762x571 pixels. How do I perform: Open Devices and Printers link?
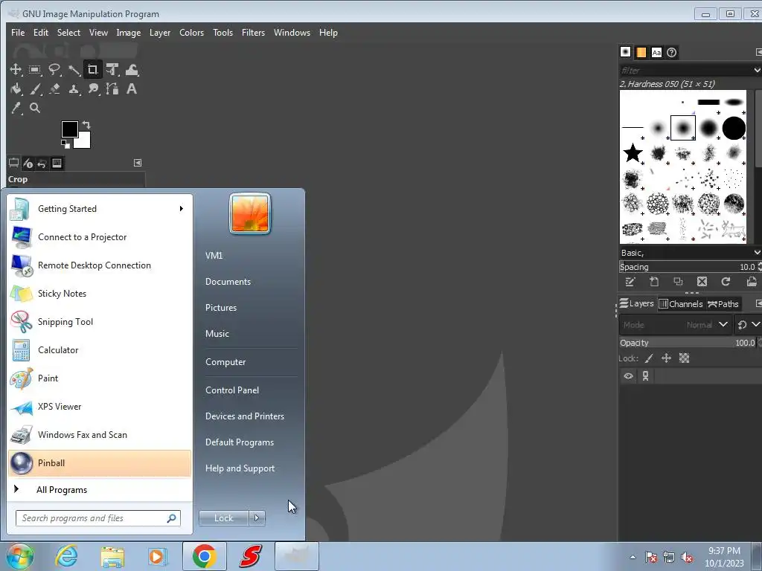tap(244, 416)
